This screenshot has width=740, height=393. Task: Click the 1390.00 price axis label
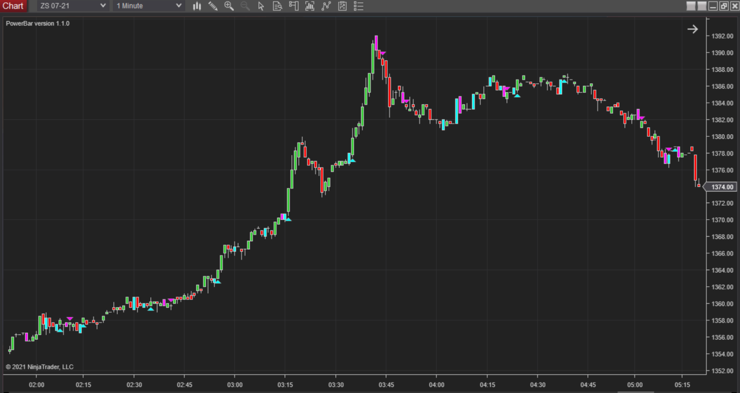coord(722,53)
